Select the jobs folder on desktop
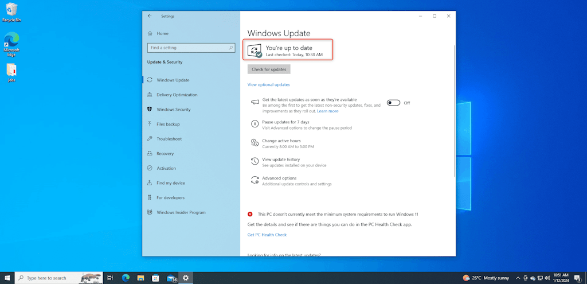The width and height of the screenshot is (587, 284). click(x=11, y=73)
